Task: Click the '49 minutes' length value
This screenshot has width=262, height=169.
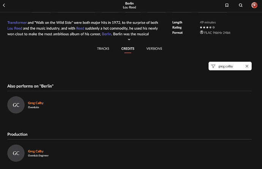Action: [x=208, y=22]
